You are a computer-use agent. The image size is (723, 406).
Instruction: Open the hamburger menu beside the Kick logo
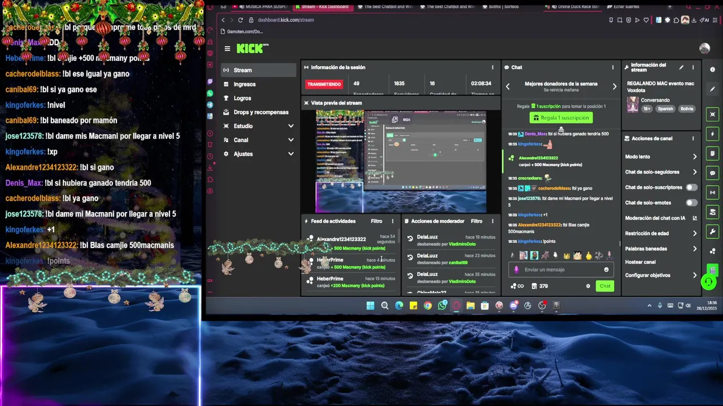227,48
